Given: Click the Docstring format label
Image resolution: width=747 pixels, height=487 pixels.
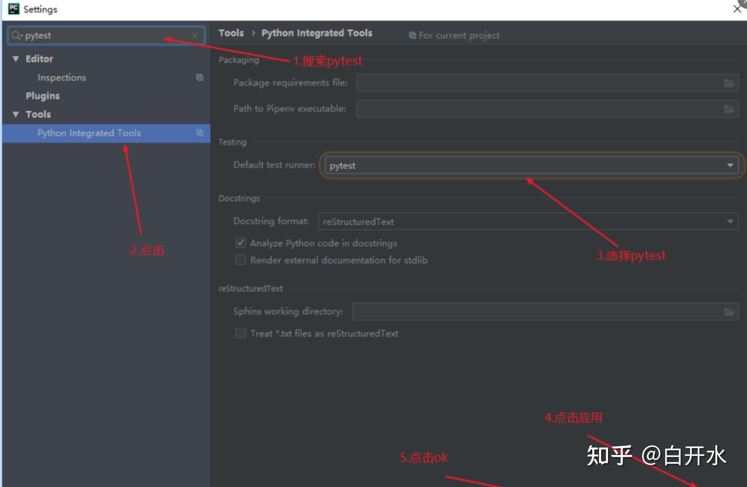Looking at the screenshot, I should [x=271, y=221].
